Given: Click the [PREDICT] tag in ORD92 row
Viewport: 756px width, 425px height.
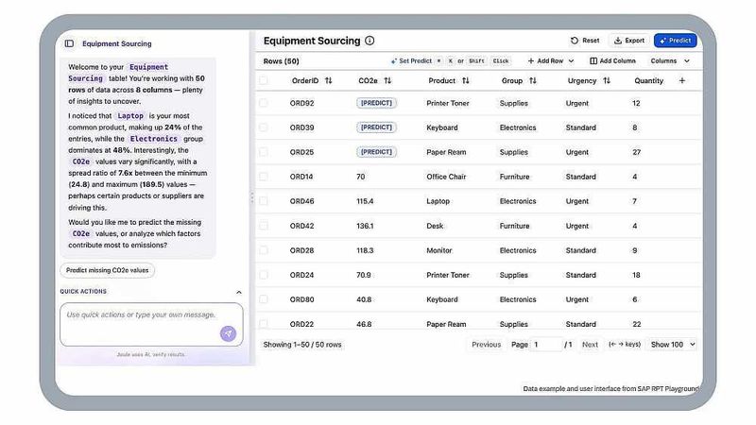Looking at the screenshot, I should (x=376, y=103).
